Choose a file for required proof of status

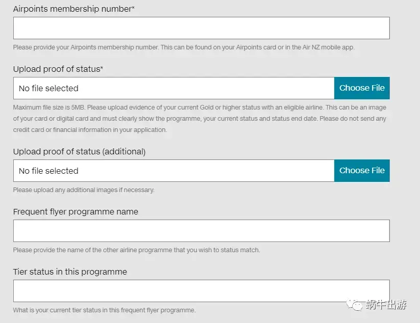click(x=362, y=88)
